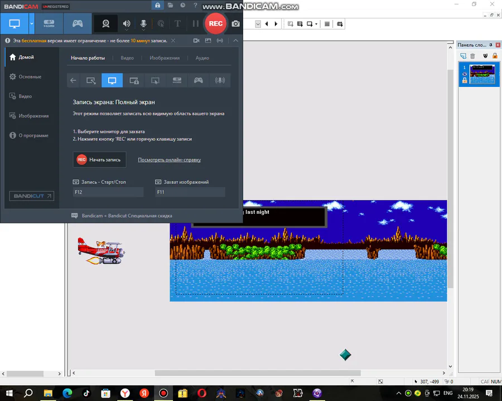Click the editor horizontal scrollbar thumb
The width and height of the screenshot is (502, 401).
pyautogui.click(x=258, y=373)
